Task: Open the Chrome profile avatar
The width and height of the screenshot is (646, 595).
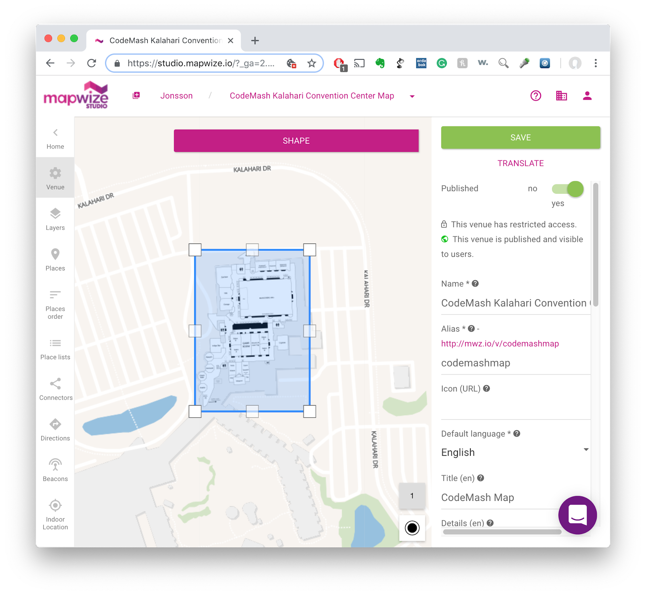Action: point(575,63)
